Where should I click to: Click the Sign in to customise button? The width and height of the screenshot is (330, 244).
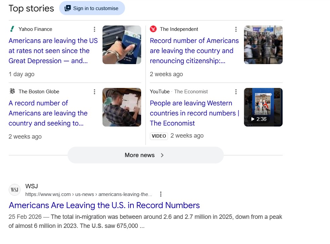pyautogui.click(x=92, y=8)
